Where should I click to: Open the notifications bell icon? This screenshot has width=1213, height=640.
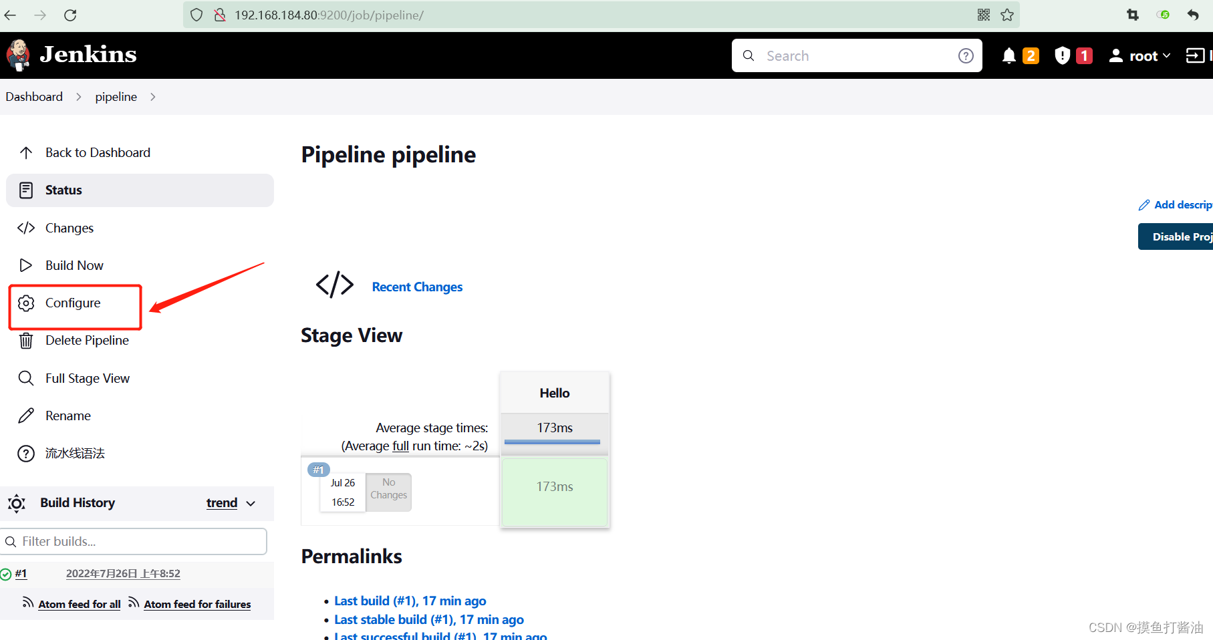tap(1009, 56)
